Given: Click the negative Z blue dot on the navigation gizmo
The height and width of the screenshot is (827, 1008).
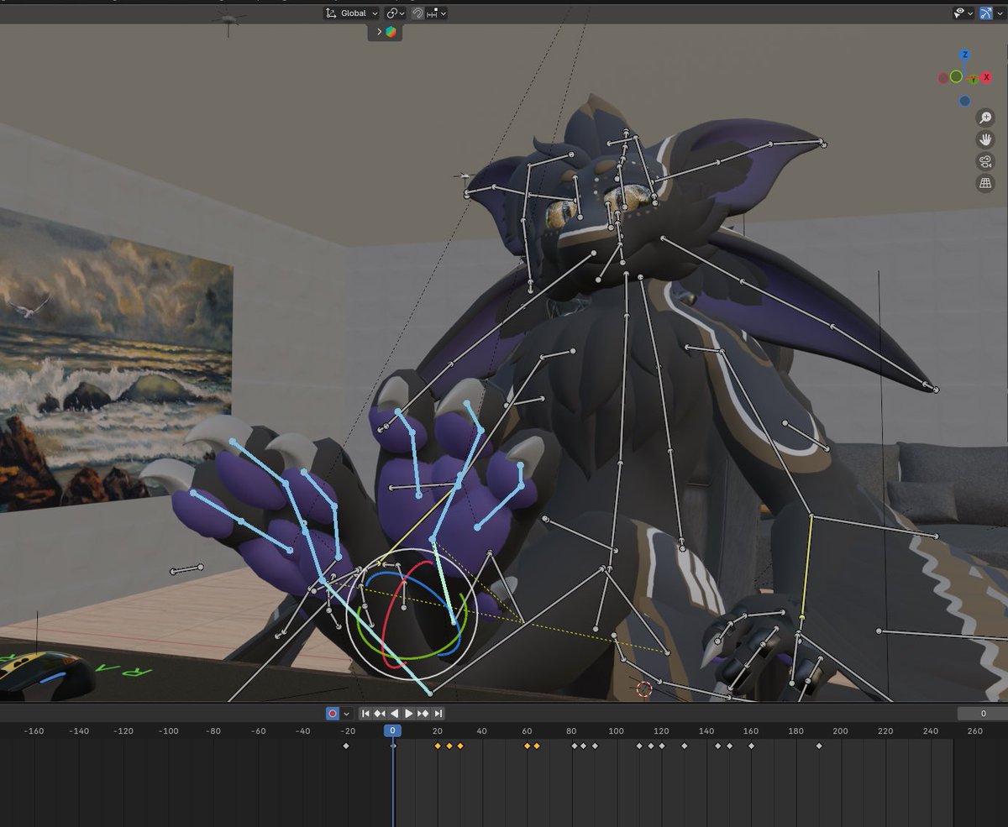Looking at the screenshot, I should click(964, 101).
